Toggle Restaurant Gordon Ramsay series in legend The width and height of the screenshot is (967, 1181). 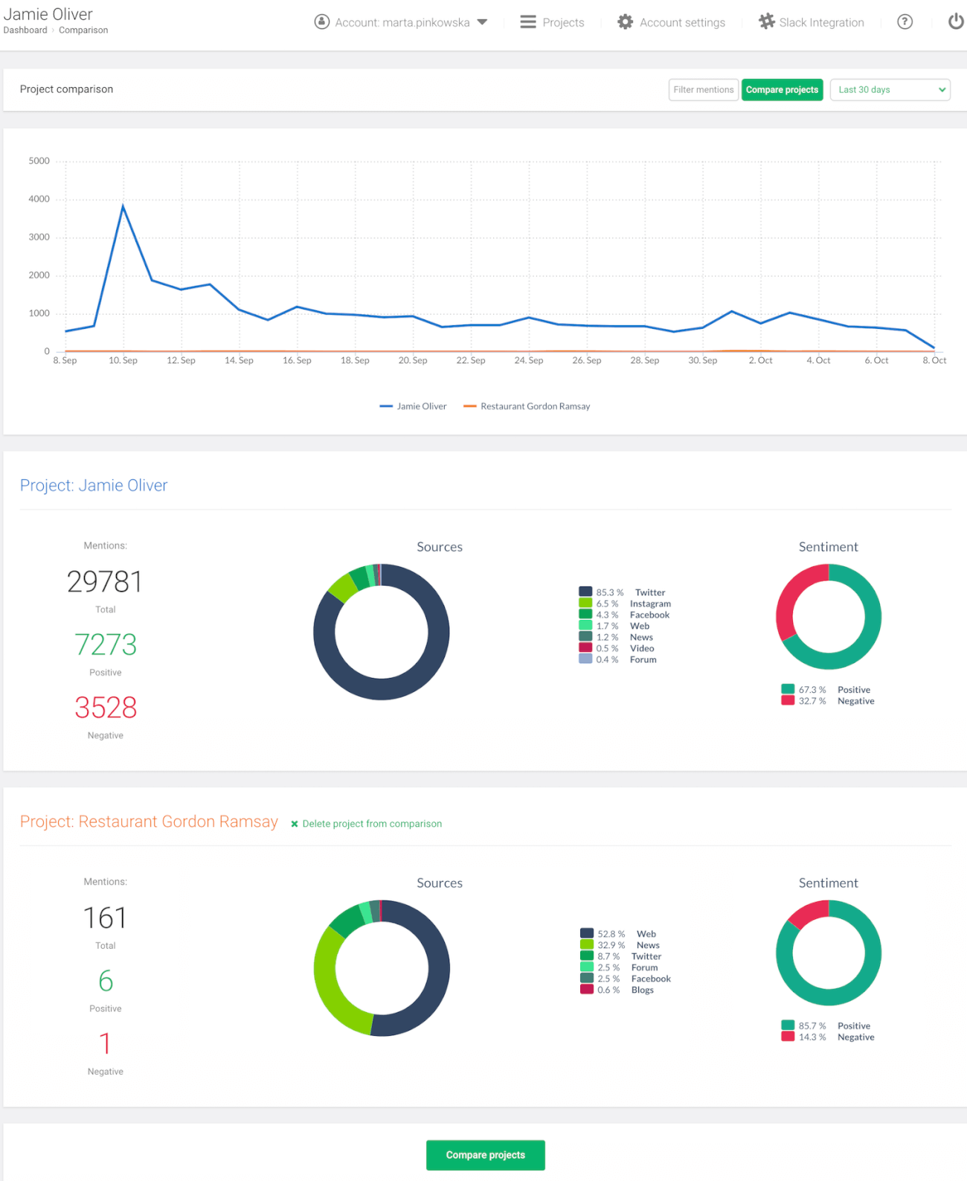coord(527,406)
